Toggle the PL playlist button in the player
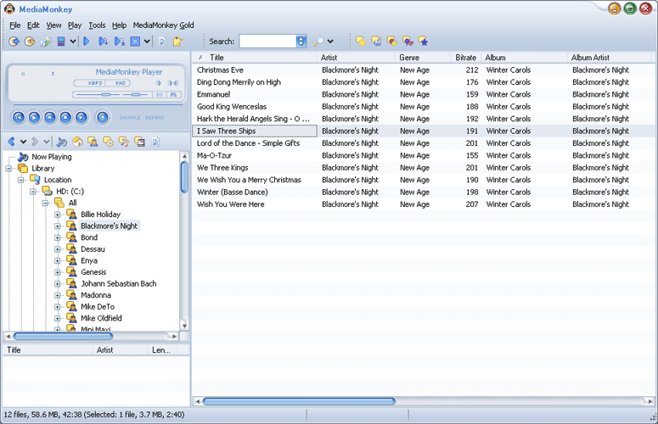The width and height of the screenshot is (658, 424). coord(173,95)
